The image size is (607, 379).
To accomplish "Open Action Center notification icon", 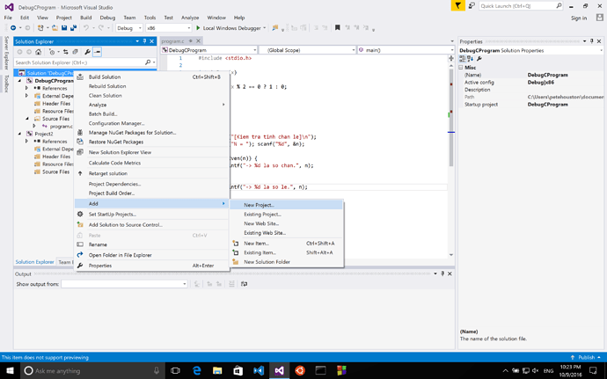I will coord(594,370).
